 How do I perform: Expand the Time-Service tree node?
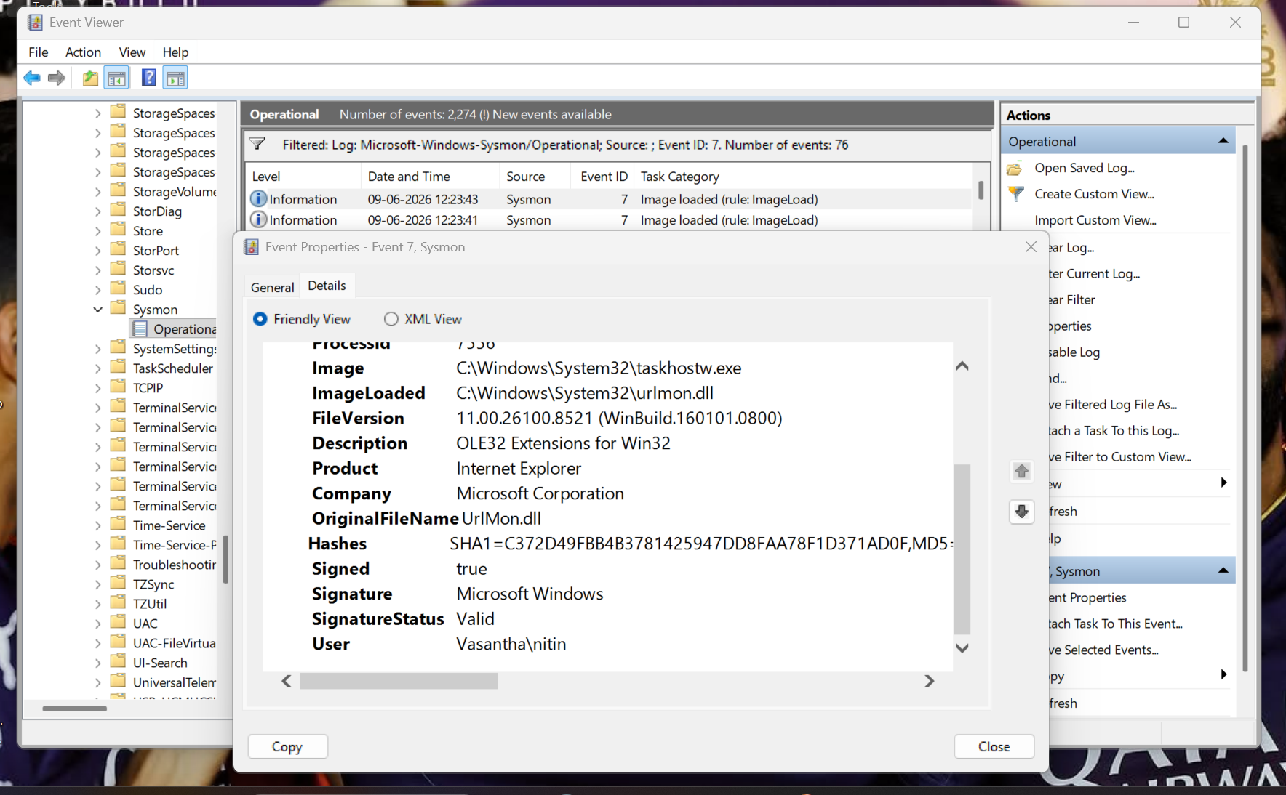click(97, 525)
